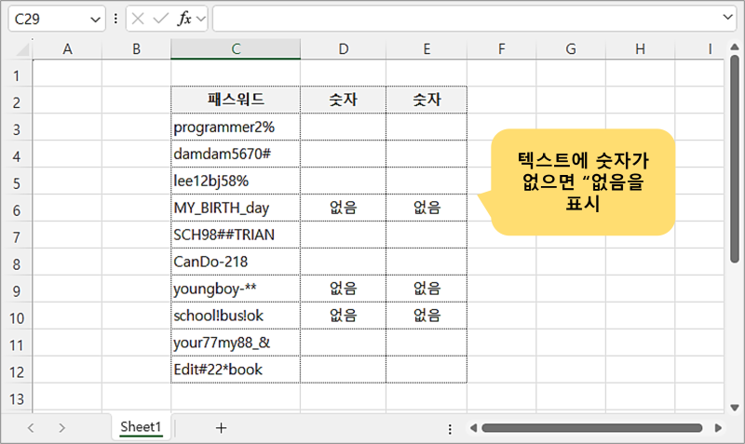Click the cell containing programmer2%
The height and width of the screenshot is (444, 745).
pyautogui.click(x=235, y=127)
